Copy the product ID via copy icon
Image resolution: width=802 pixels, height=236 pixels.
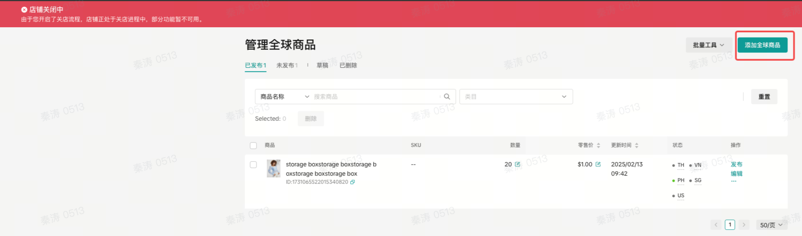pyautogui.click(x=352, y=182)
